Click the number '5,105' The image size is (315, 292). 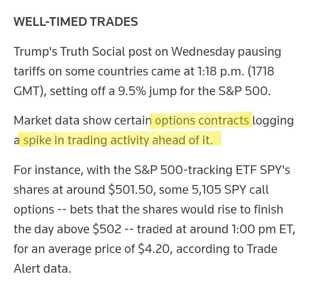coord(206,189)
